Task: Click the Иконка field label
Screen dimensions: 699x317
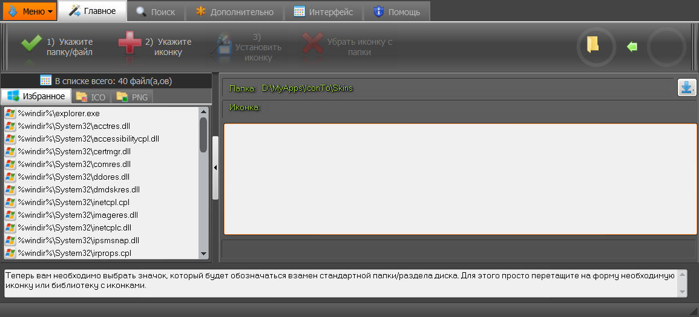Action: coord(244,108)
